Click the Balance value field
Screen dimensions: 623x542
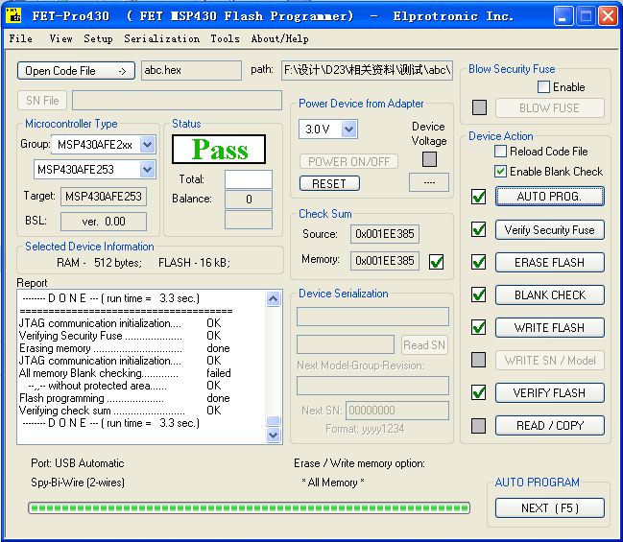pyautogui.click(x=249, y=199)
